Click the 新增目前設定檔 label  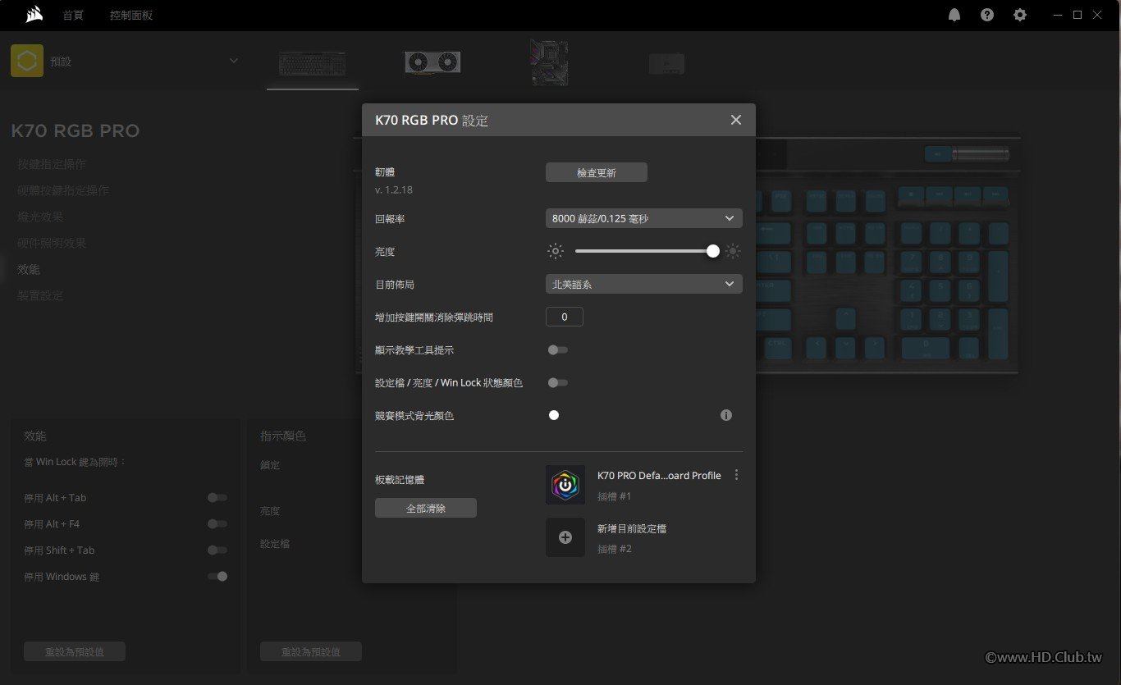[632, 528]
